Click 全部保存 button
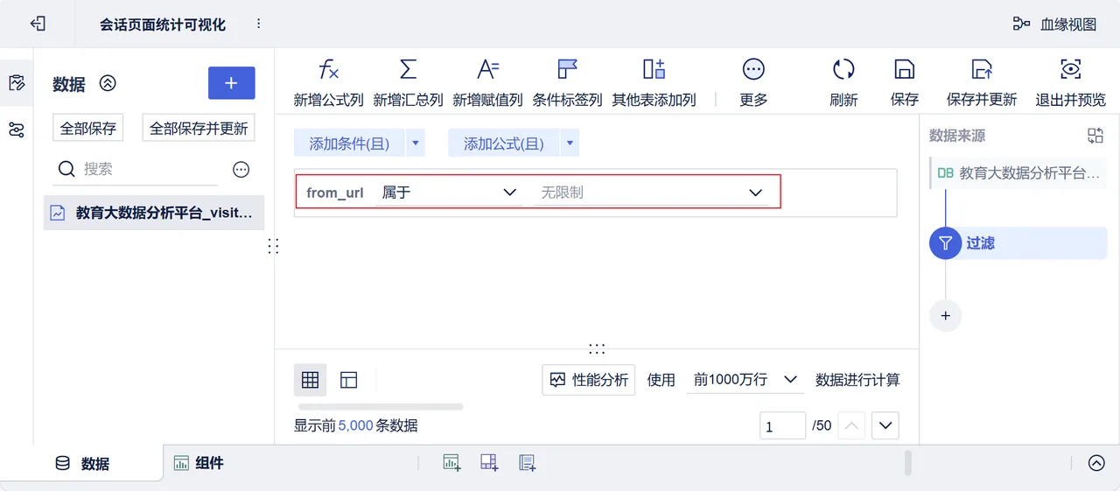This screenshot has width=1120, height=491. 88,128
